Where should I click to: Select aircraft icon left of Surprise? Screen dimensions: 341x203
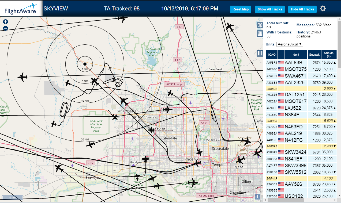click(115, 117)
